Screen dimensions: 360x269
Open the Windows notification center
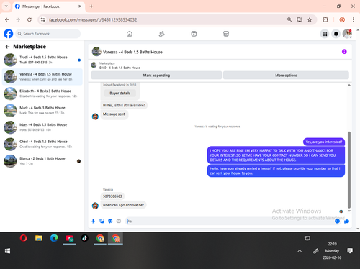click(x=350, y=251)
